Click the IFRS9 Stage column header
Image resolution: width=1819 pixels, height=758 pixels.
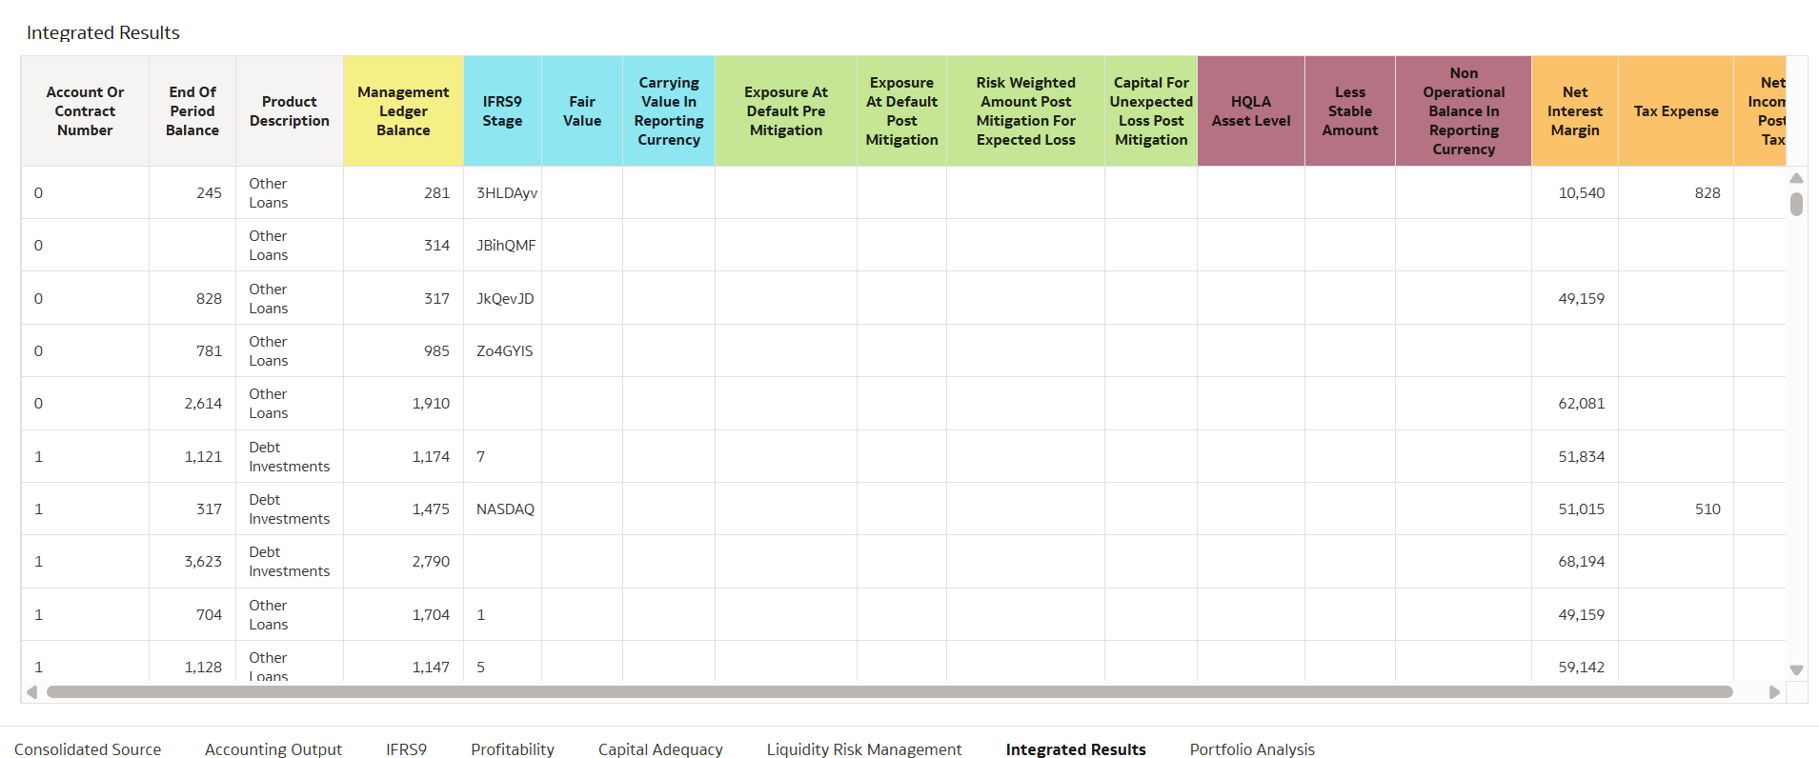click(x=502, y=111)
